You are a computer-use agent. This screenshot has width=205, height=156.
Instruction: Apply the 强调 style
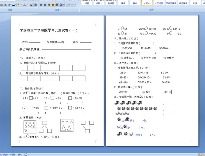123,3
